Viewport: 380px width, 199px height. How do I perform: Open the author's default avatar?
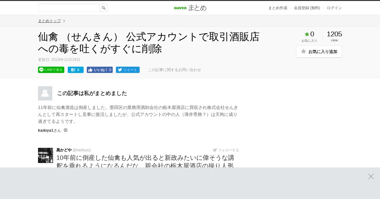[45, 93]
